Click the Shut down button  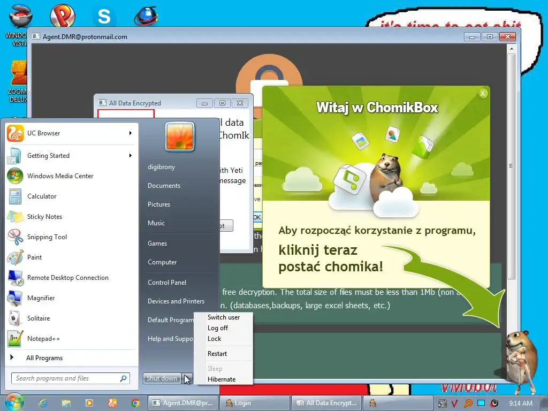click(x=162, y=378)
